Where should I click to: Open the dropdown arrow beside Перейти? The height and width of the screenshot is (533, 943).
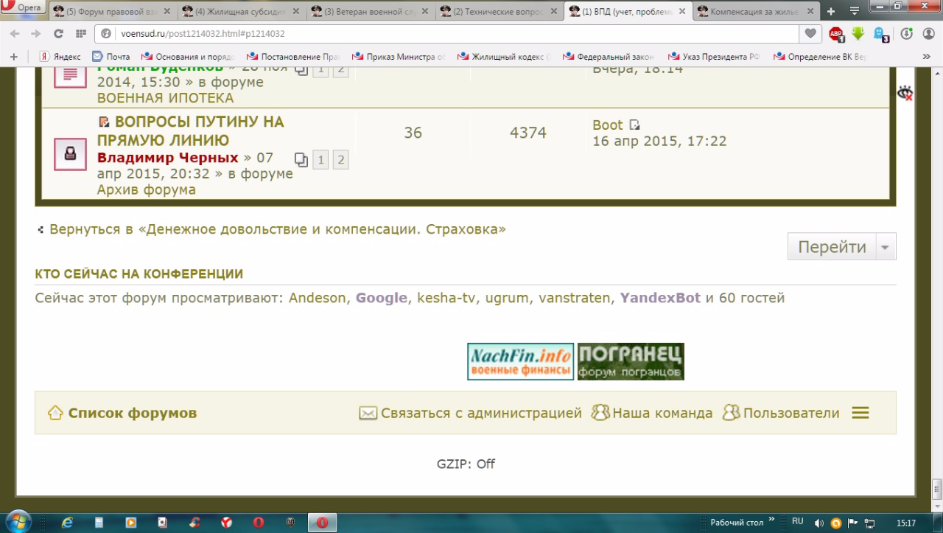pos(886,248)
